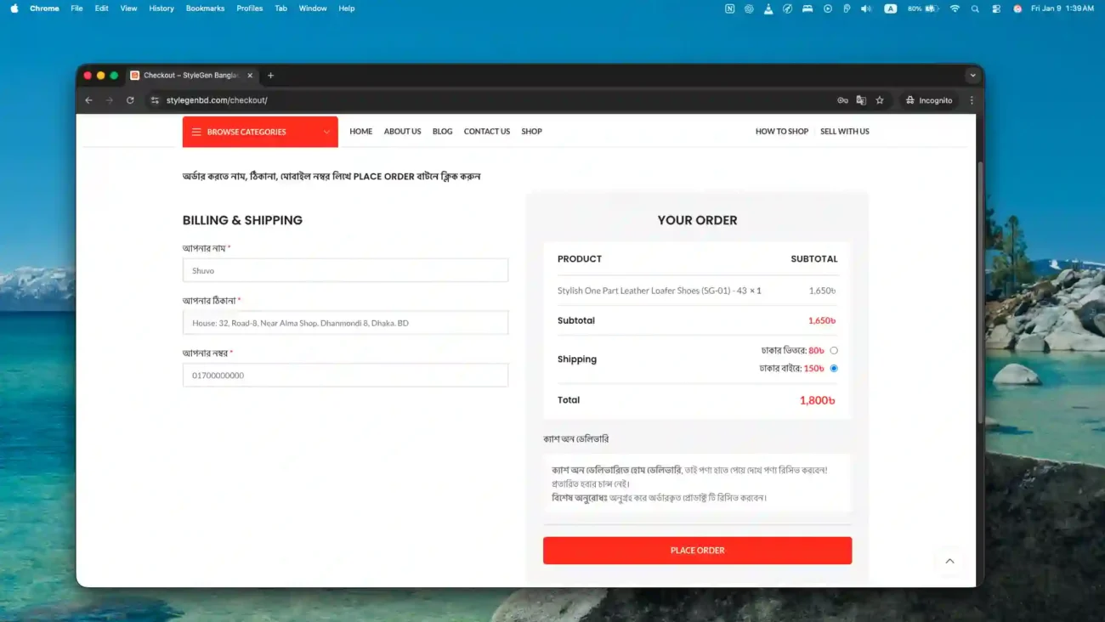Open the tab search chevron dropdown

[x=972, y=76]
